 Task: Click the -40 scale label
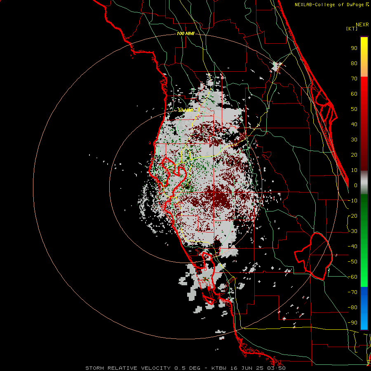(x=352, y=247)
